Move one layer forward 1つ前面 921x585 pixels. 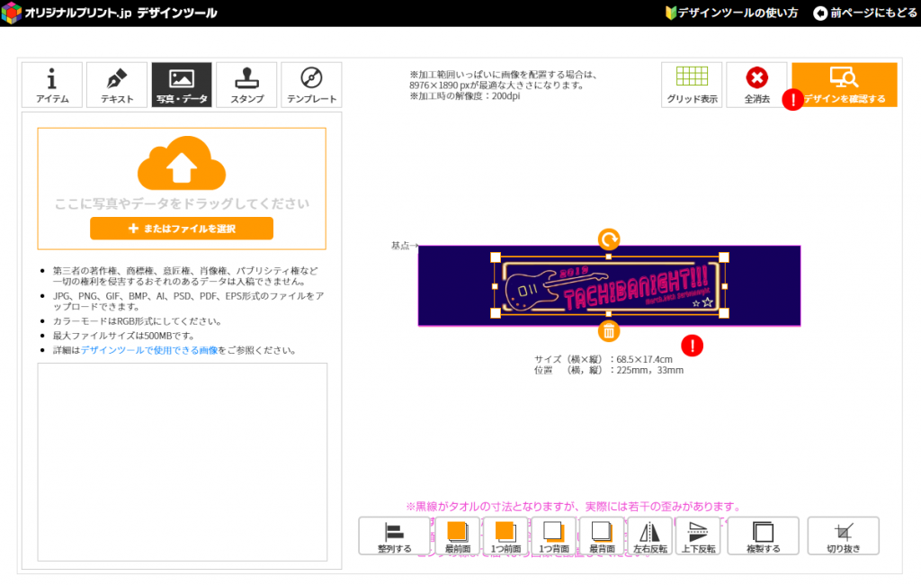pos(505,536)
